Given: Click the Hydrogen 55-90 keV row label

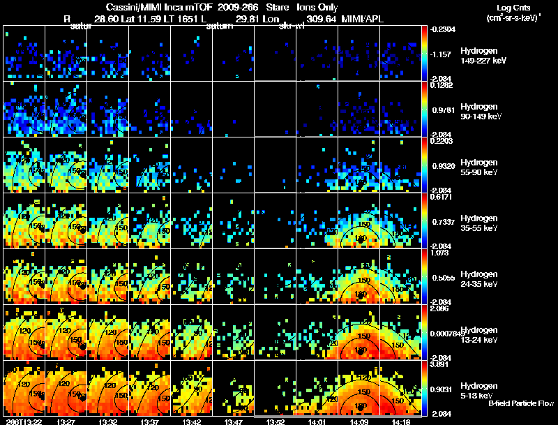Looking at the screenshot, I should tap(479, 167).
